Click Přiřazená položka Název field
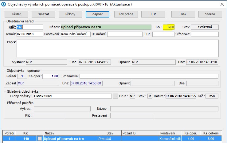Screen dimensions: 227x143 164,109
